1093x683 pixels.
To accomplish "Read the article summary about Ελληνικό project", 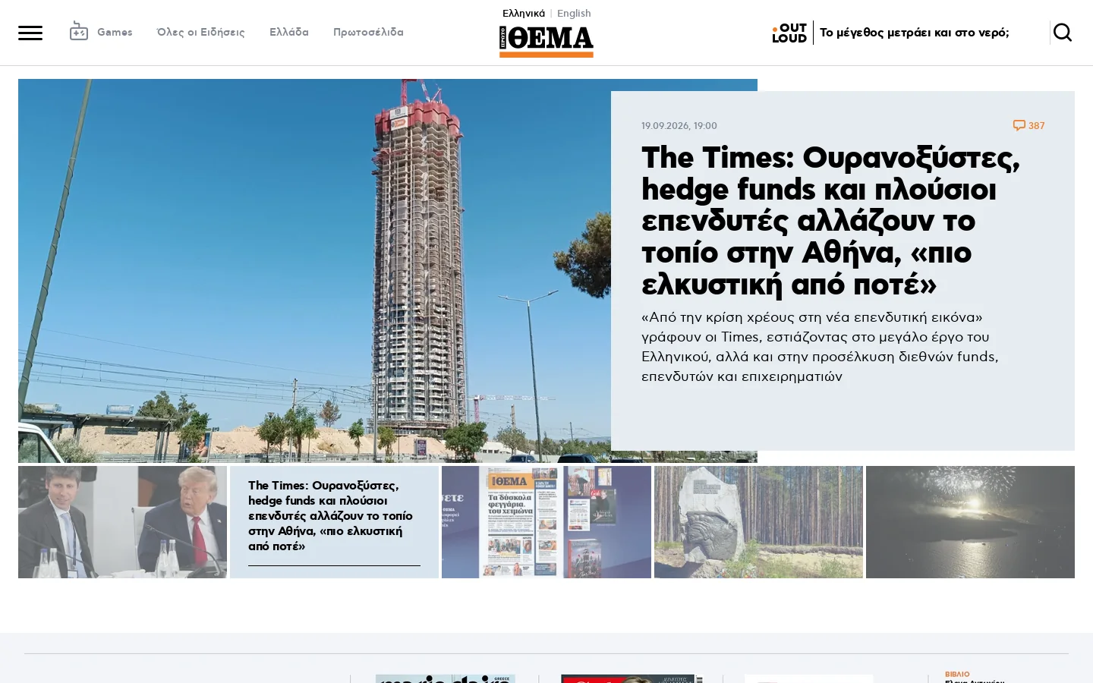I will pos(821,346).
